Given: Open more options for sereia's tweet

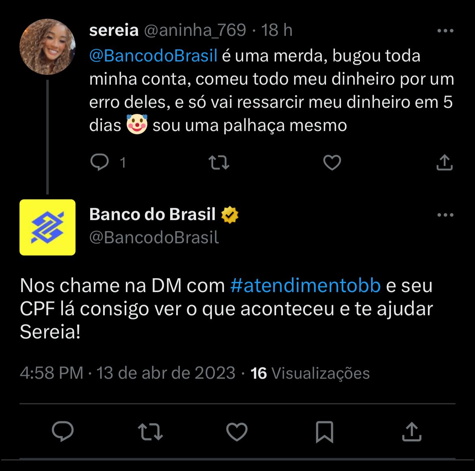Looking at the screenshot, I should [445, 31].
